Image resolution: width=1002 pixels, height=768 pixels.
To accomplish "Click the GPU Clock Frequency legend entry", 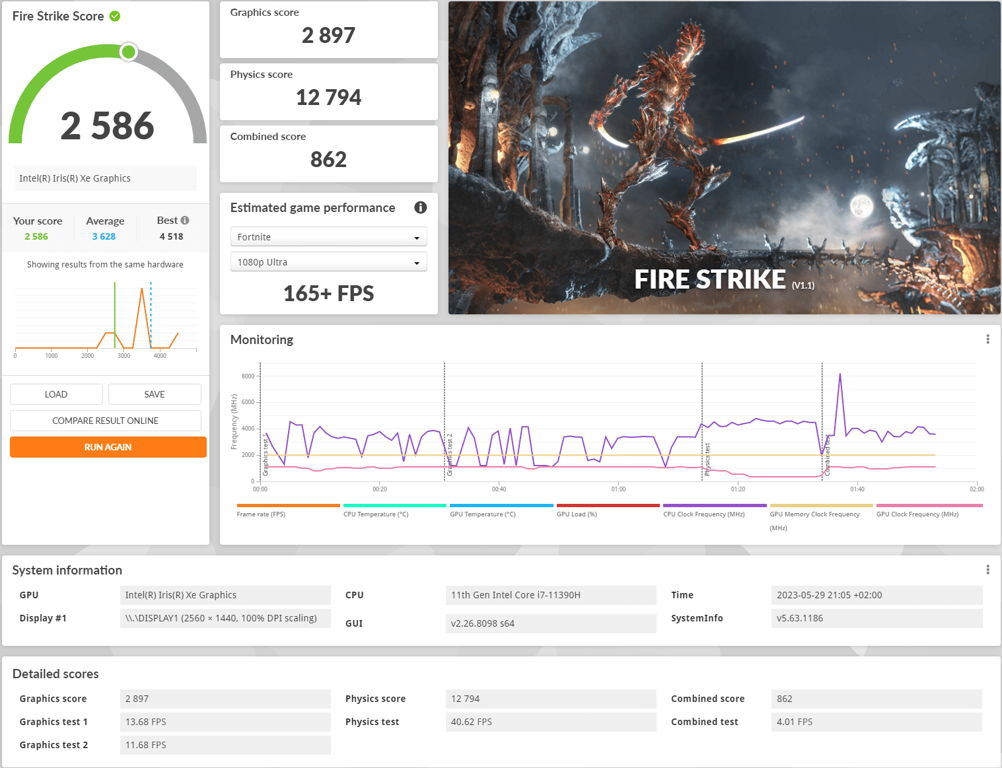I will pos(917,514).
